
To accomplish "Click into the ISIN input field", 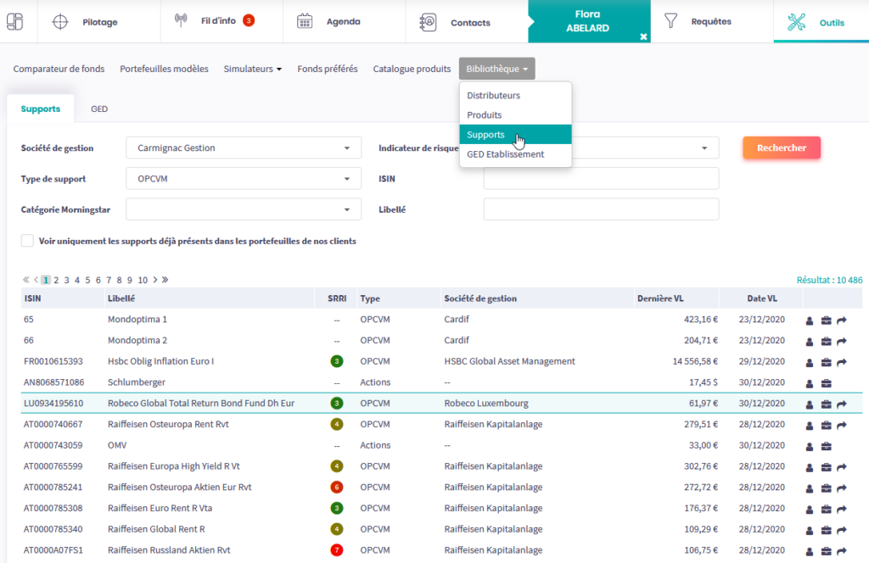I will coord(601,179).
